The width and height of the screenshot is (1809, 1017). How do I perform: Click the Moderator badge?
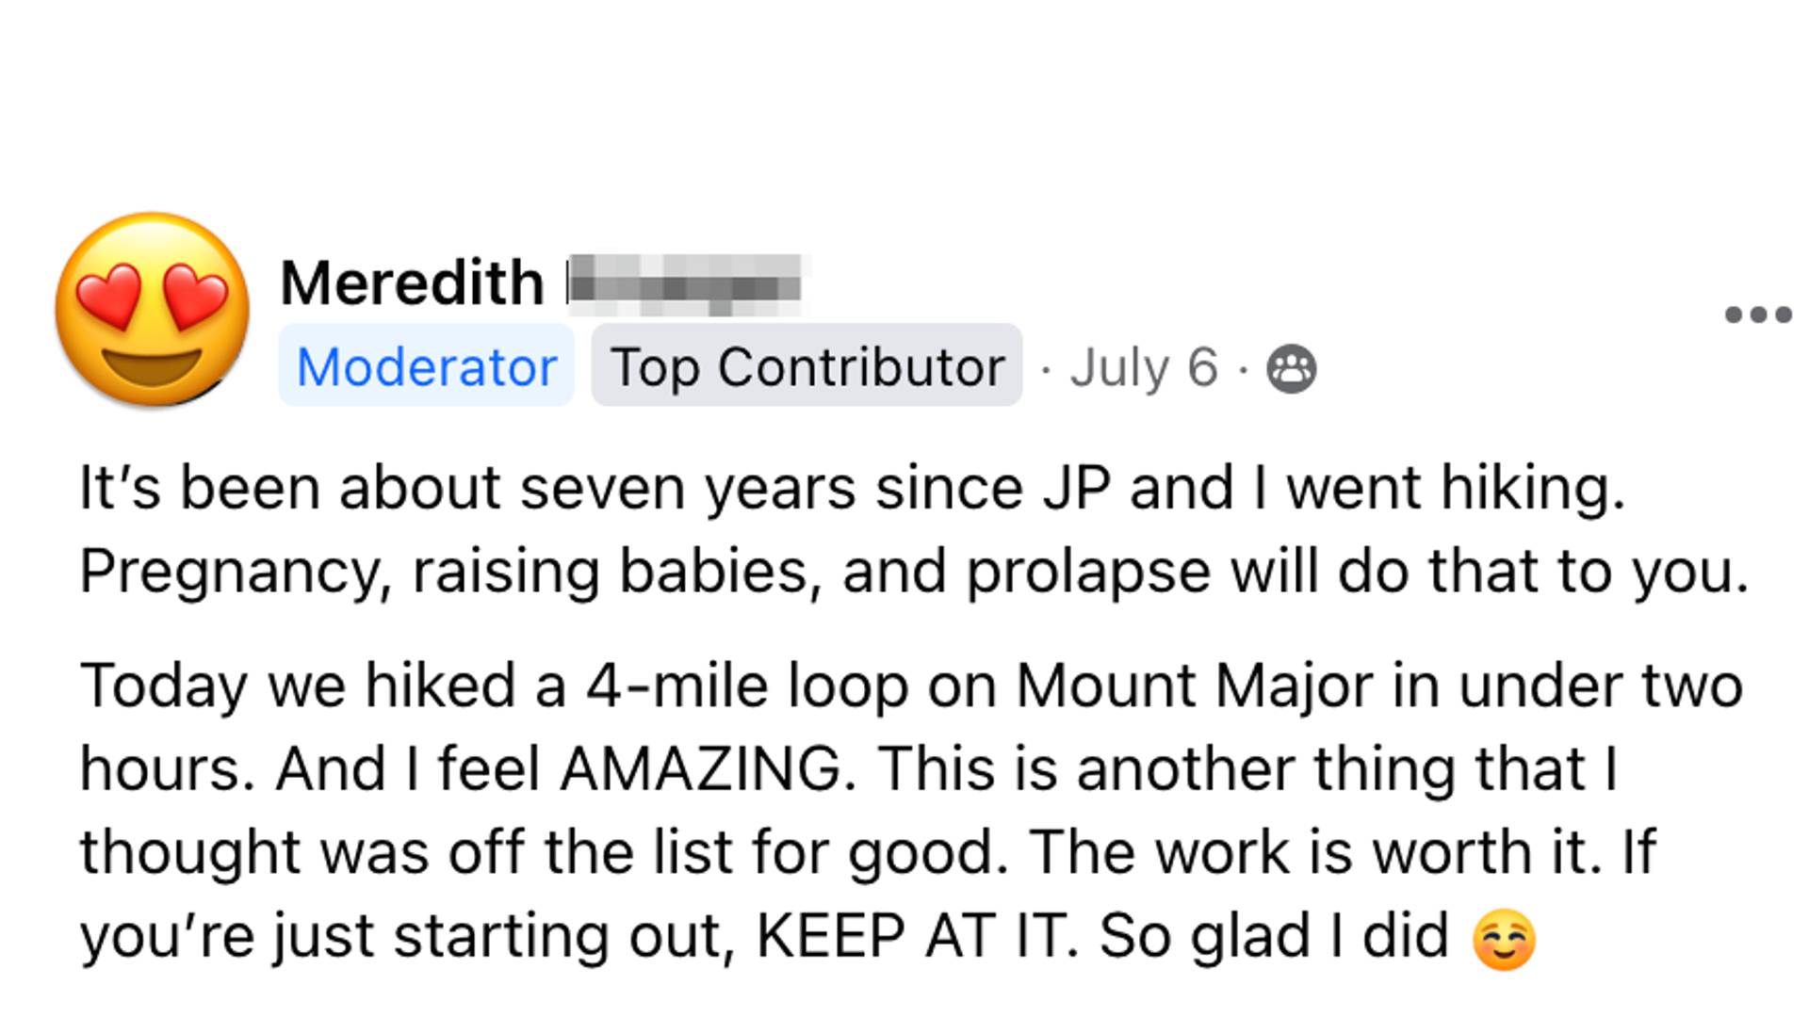coord(426,365)
